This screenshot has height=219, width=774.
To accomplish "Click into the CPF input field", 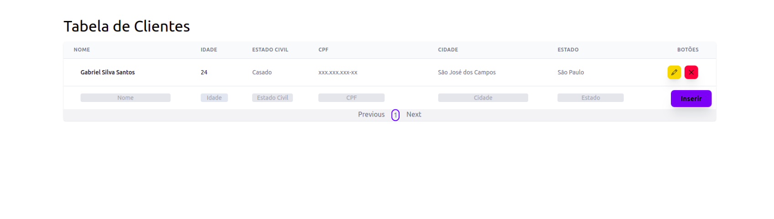I will pos(351,98).
